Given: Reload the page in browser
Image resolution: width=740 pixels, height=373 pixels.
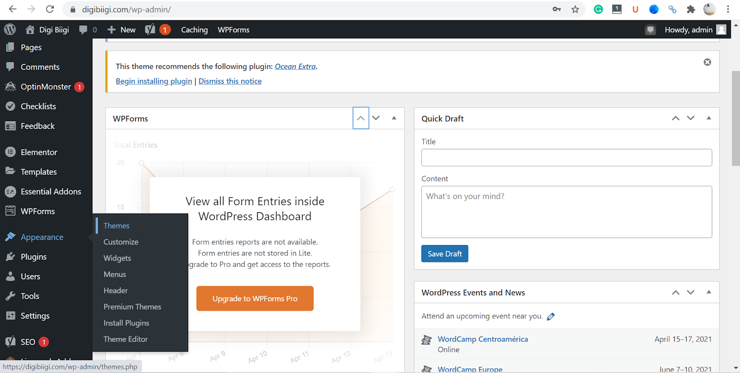Looking at the screenshot, I should [50, 9].
